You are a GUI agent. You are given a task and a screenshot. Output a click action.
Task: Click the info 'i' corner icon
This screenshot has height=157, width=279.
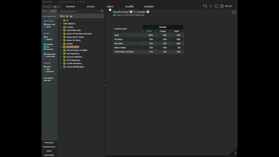coord(235,153)
